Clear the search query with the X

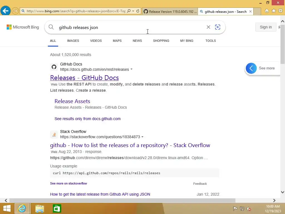click(x=208, y=27)
